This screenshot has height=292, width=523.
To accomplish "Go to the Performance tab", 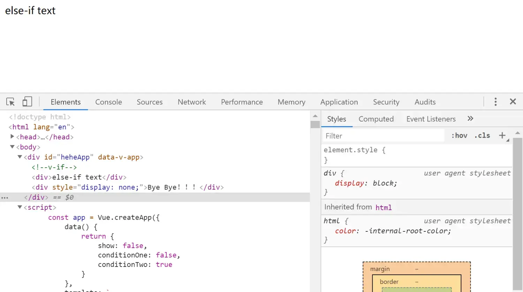I will click(x=242, y=102).
